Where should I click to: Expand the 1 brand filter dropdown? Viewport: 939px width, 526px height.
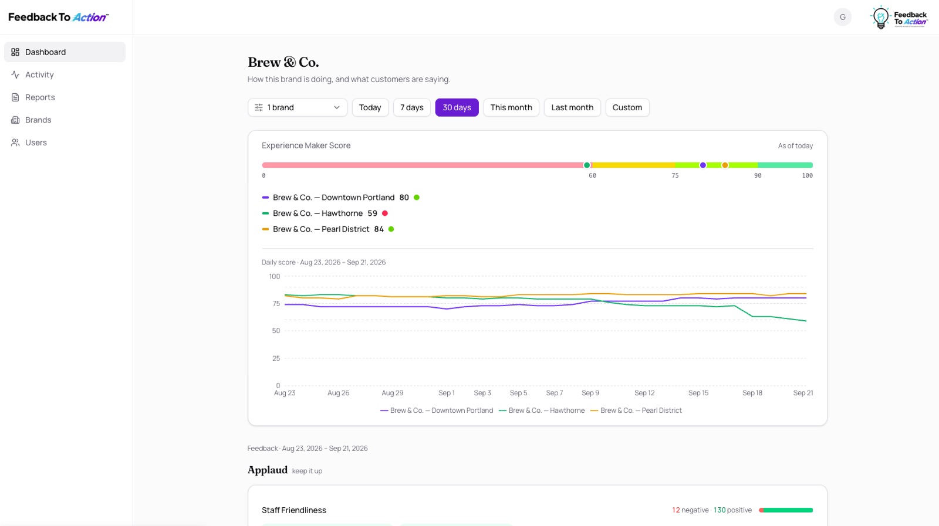point(298,107)
